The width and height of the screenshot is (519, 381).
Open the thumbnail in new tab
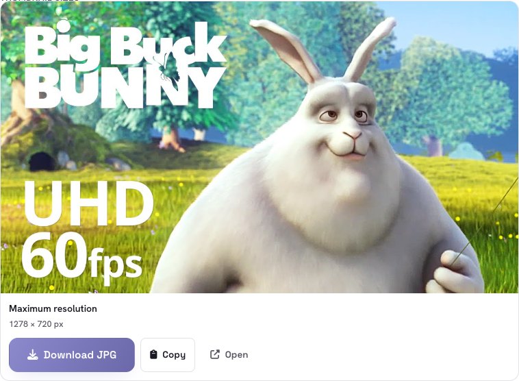coord(229,355)
